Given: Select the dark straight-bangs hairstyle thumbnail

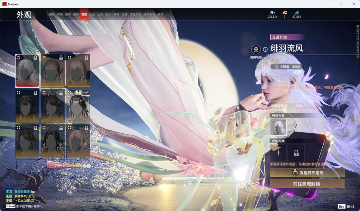Looking at the screenshot, I should (x=27, y=106).
